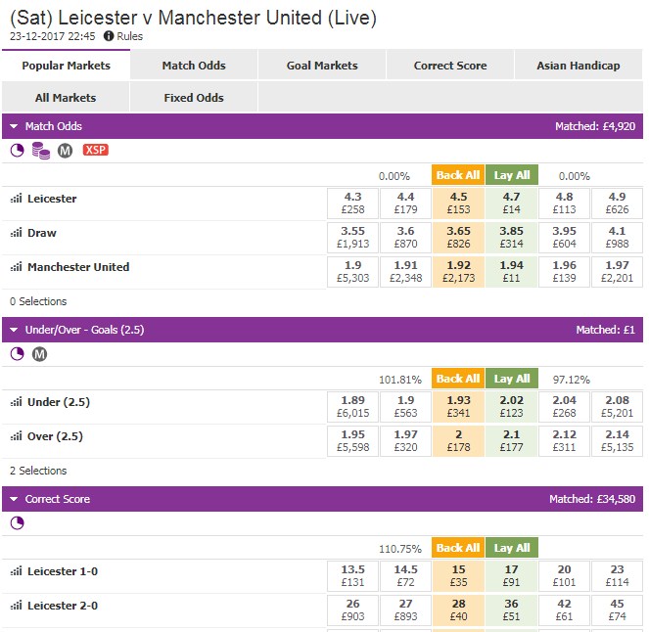Image resolution: width=649 pixels, height=632 pixels.
Task: Back Leicester 1-0 at odds 15
Action: click(x=457, y=576)
